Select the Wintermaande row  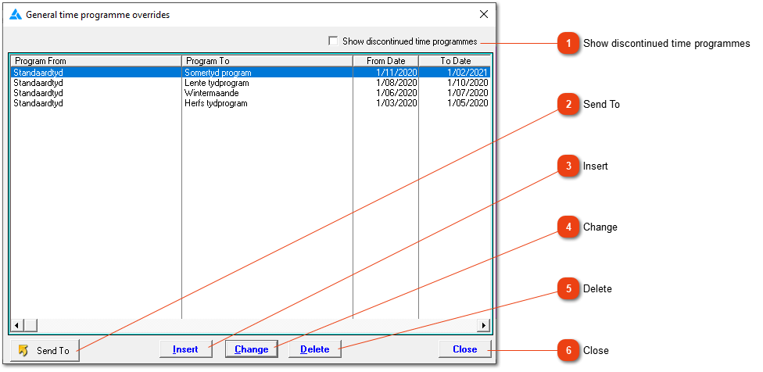(x=251, y=93)
